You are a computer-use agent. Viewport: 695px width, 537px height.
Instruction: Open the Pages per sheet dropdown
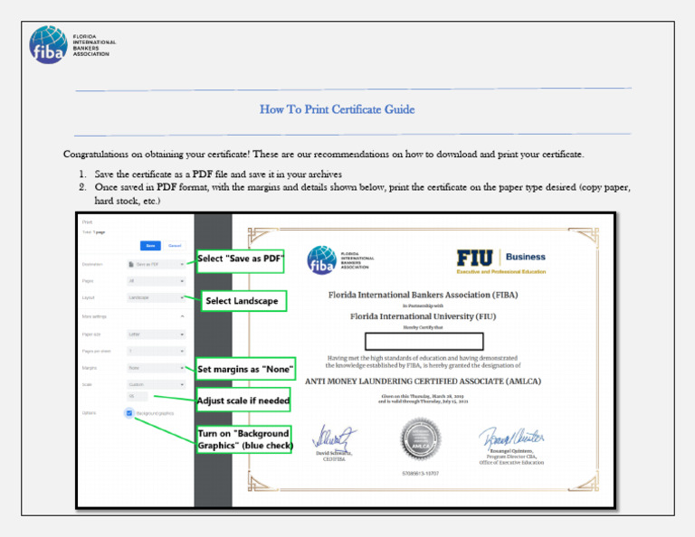156,351
